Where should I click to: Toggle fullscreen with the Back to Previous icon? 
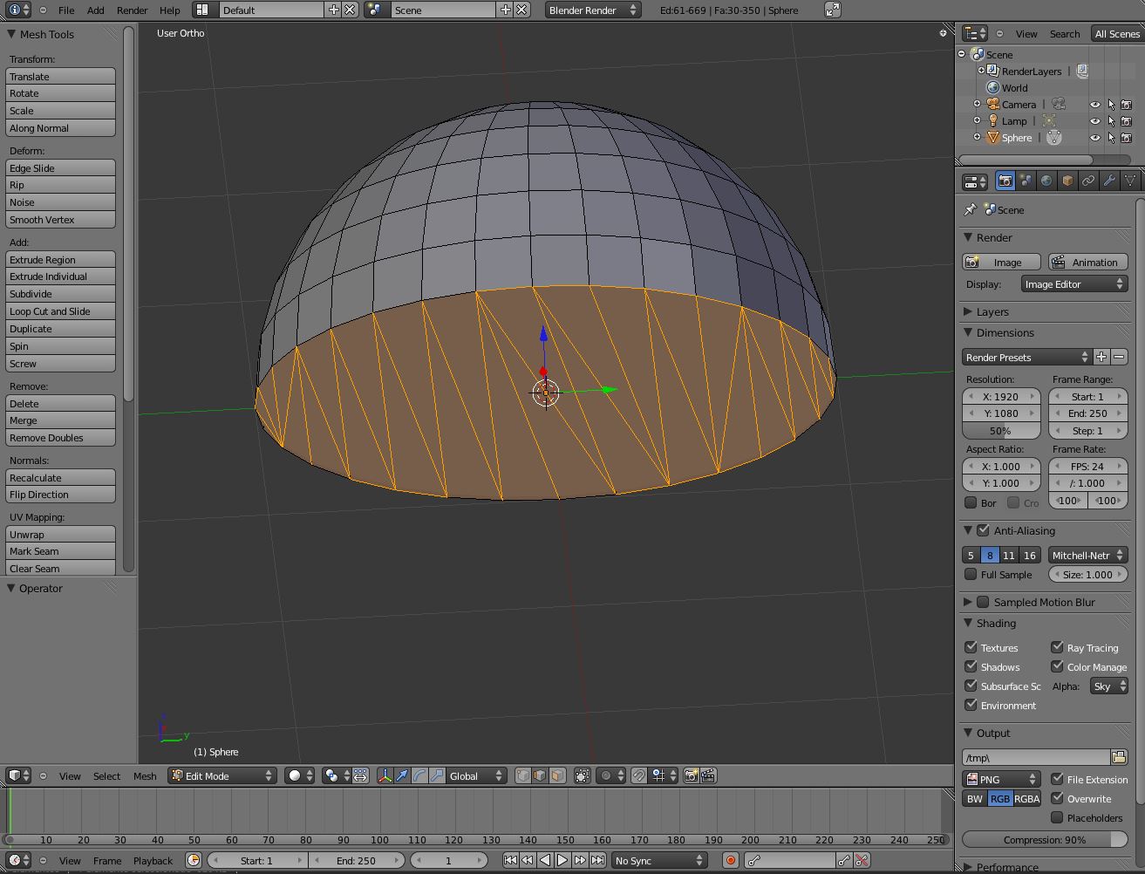833,10
